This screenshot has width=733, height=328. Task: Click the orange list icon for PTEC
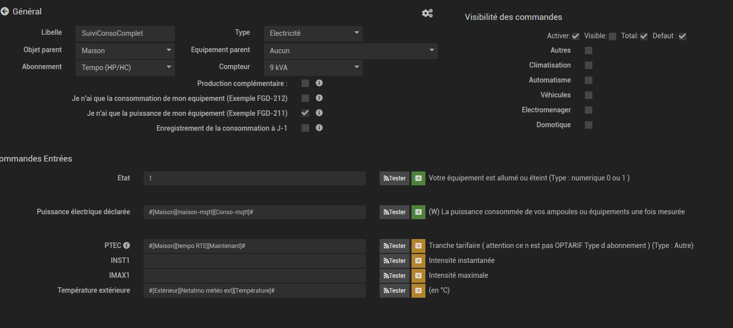[418, 246]
